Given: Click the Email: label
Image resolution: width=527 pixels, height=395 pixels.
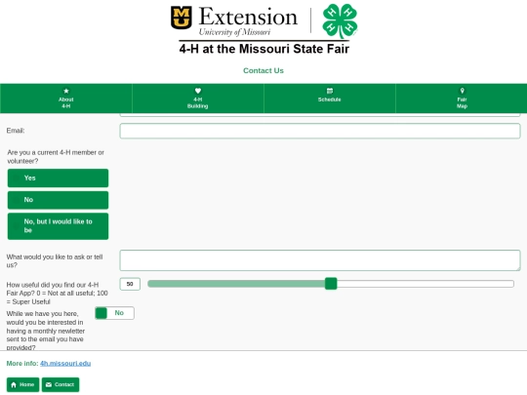Looking at the screenshot, I should (x=16, y=131).
